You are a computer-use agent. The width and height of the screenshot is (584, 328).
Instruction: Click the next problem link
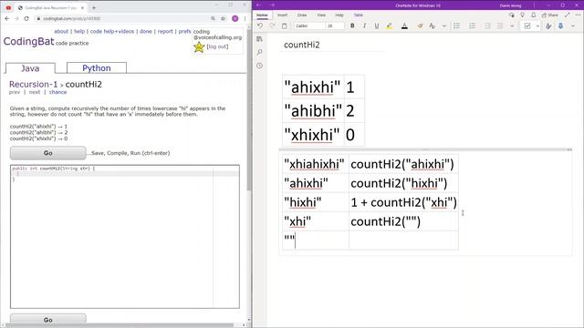35,92
